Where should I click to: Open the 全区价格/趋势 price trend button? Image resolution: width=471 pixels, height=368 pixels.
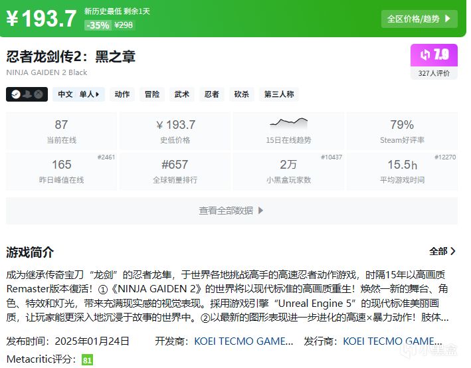[419, 19]
